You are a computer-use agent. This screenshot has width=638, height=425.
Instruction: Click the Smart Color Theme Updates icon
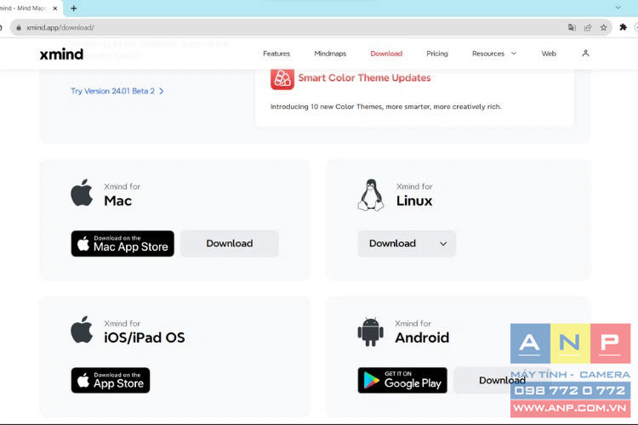282,78
